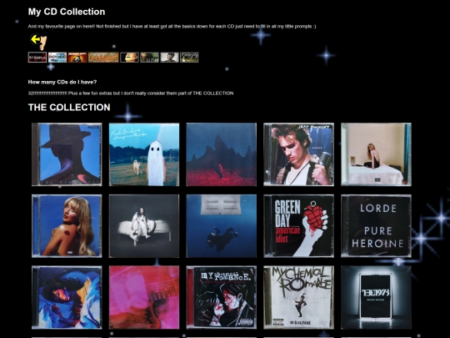Open My Chemical Romance kissing couple album

tap(222, 297)
